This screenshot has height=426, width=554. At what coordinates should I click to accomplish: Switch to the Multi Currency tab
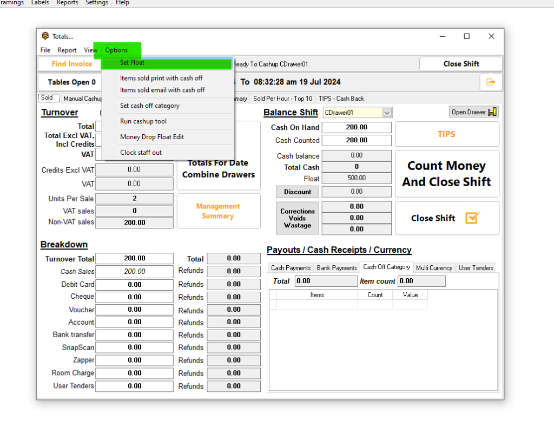(434, 267)
